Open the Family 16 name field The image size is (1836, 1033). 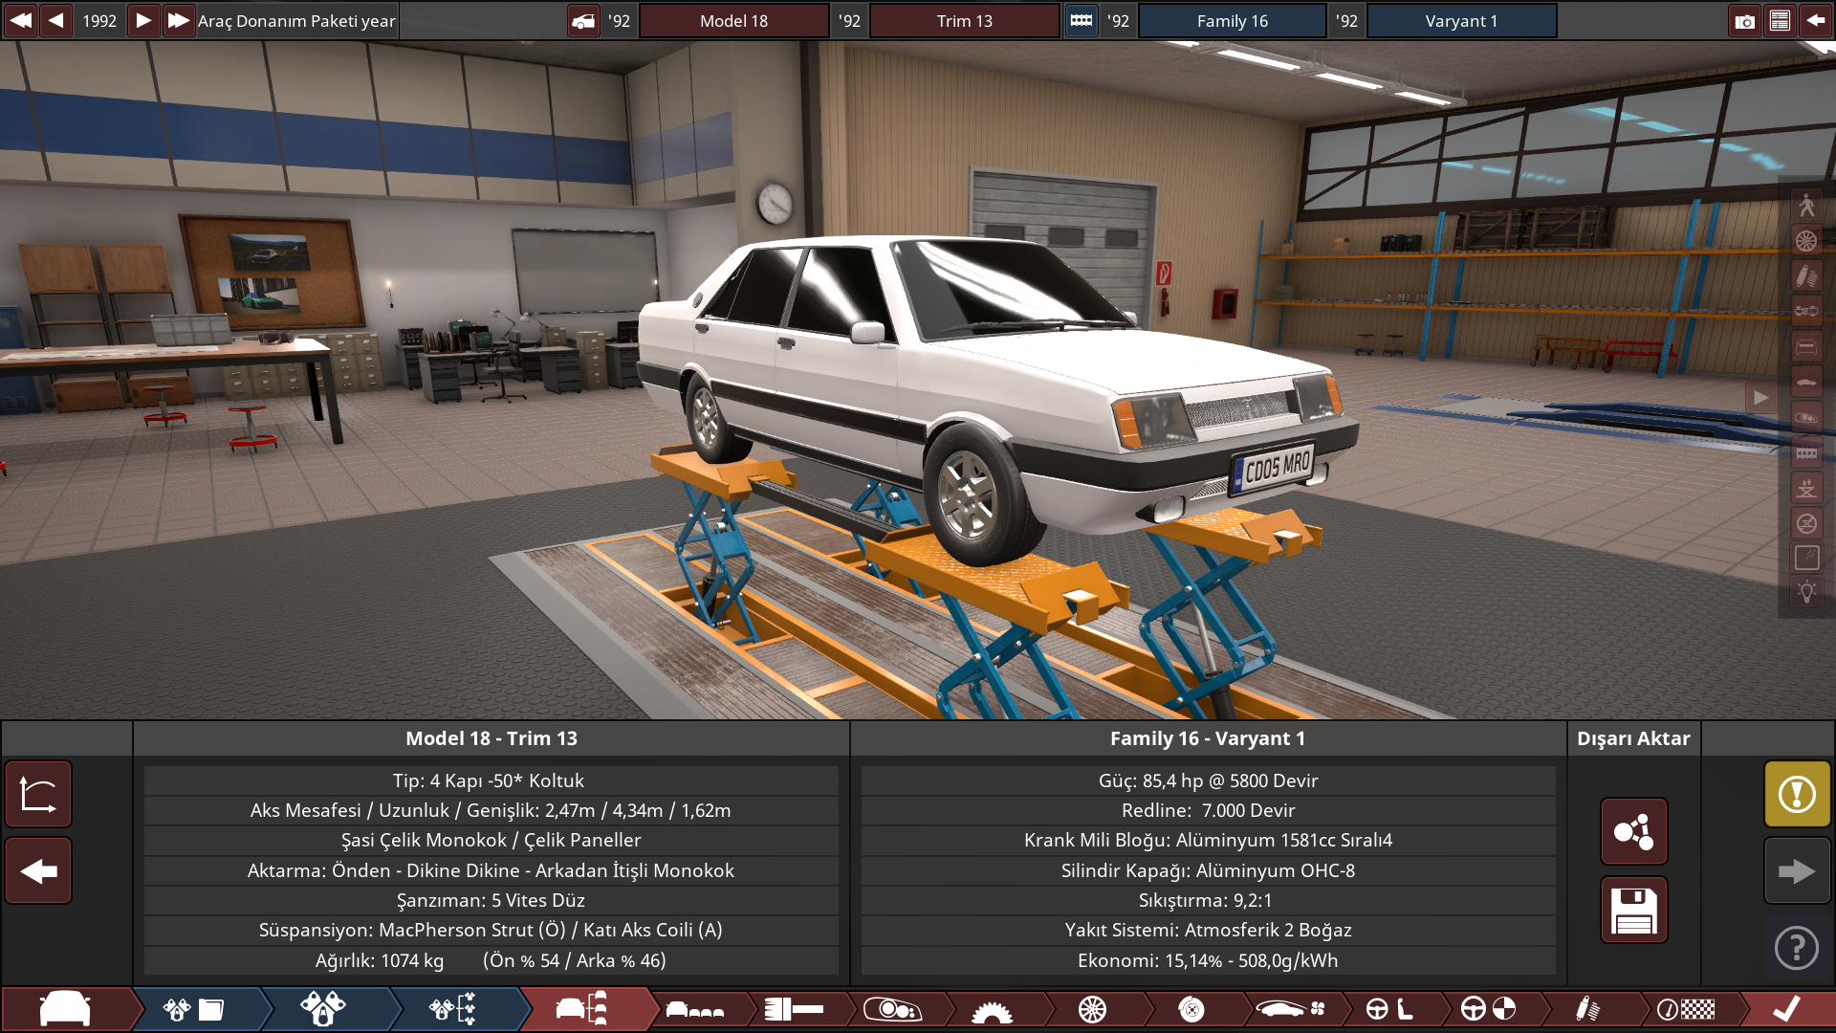[x=1232, y=21]
